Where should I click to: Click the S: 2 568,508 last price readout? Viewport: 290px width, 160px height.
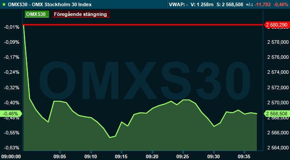(230, 4)
